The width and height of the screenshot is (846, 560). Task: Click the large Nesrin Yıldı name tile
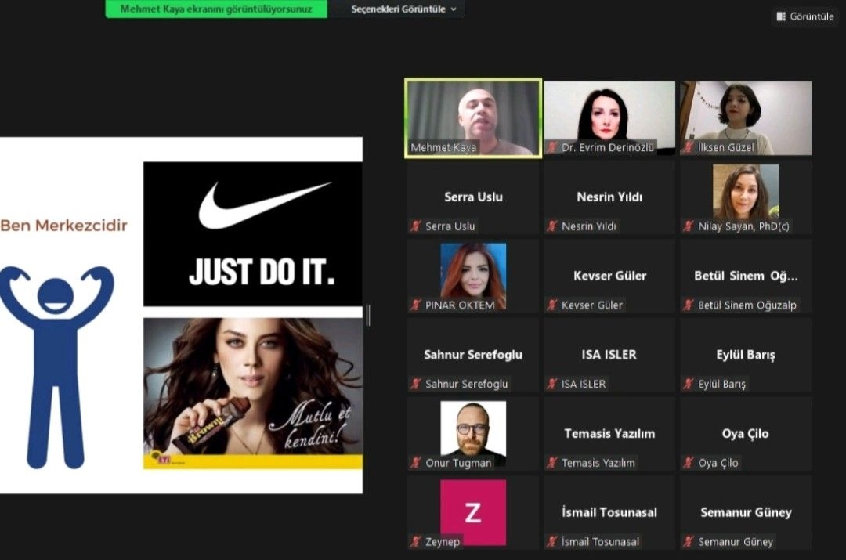pos(609,197)
